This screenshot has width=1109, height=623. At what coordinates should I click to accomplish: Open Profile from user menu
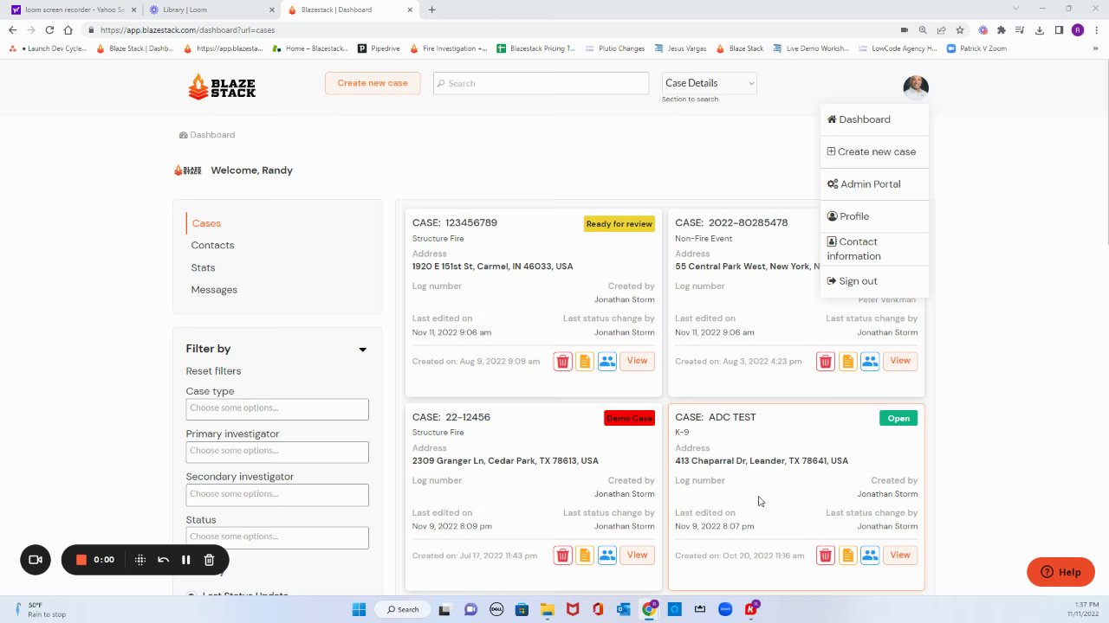tap(874, 216)
